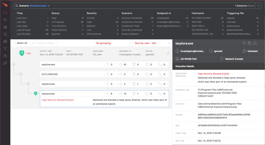Click the network icon on OUTLOOK.EXE row
The image size is (265, 145).
click(108, 74)
